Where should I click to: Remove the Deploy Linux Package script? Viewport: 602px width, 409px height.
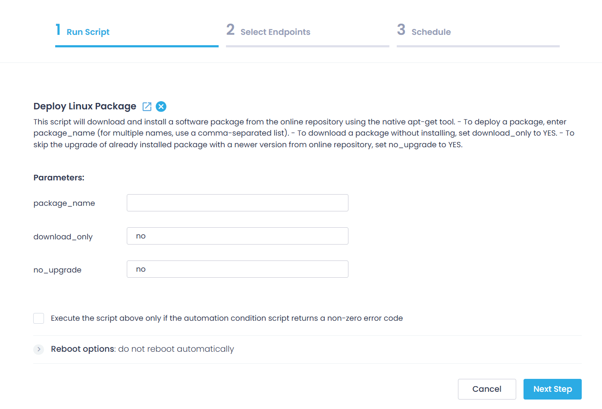coord(161,106)
